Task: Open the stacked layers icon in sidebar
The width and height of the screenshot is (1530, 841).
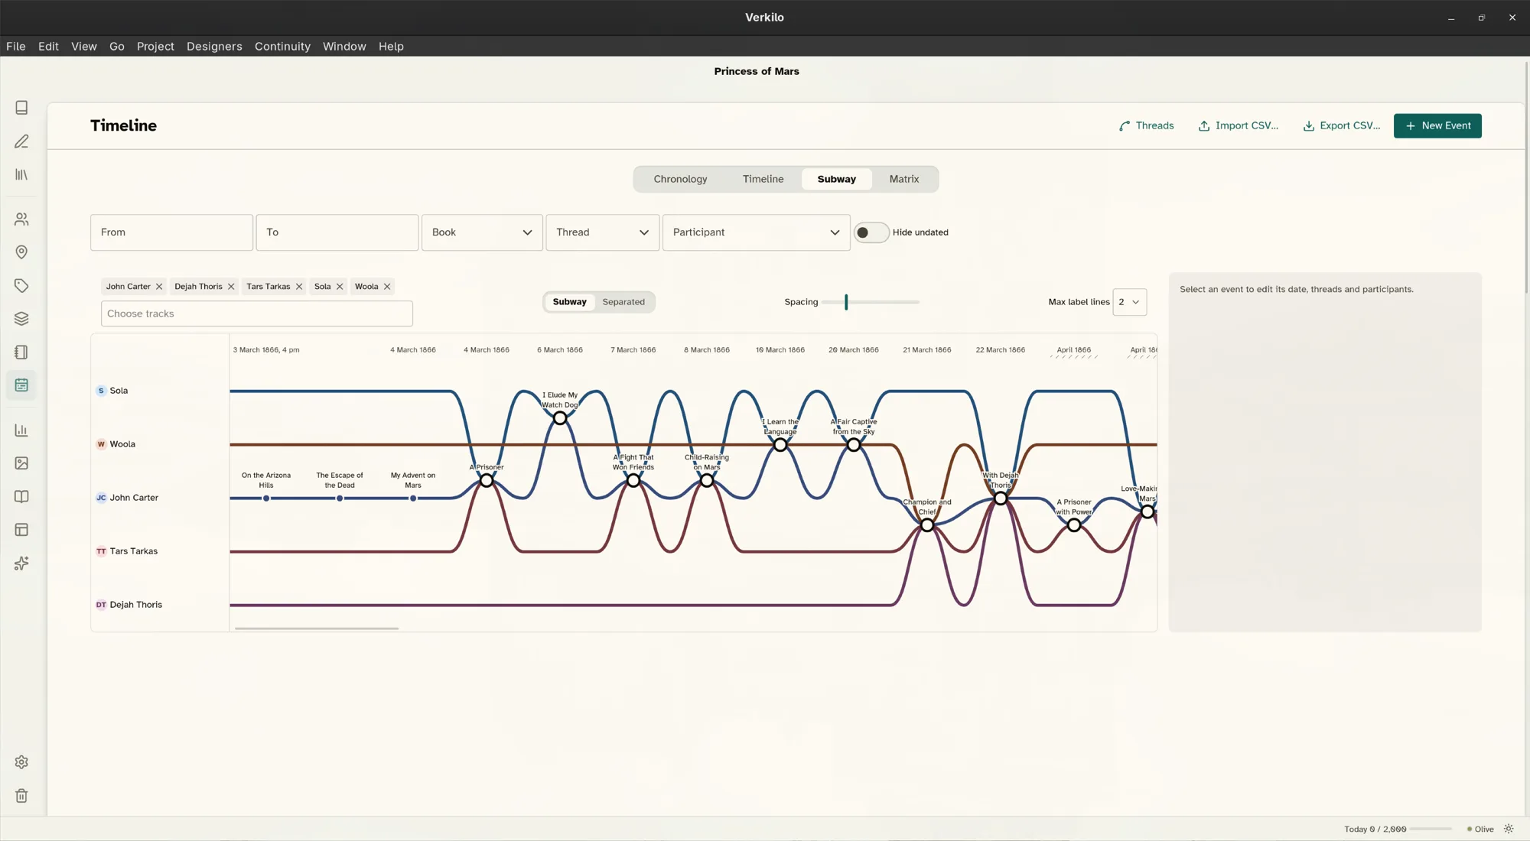Action: 21,319
